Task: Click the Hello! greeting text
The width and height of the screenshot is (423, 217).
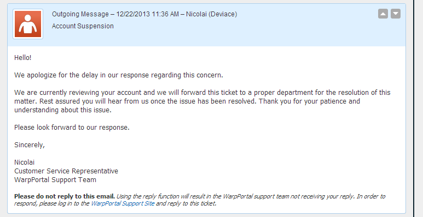Action: click(23, 58)
